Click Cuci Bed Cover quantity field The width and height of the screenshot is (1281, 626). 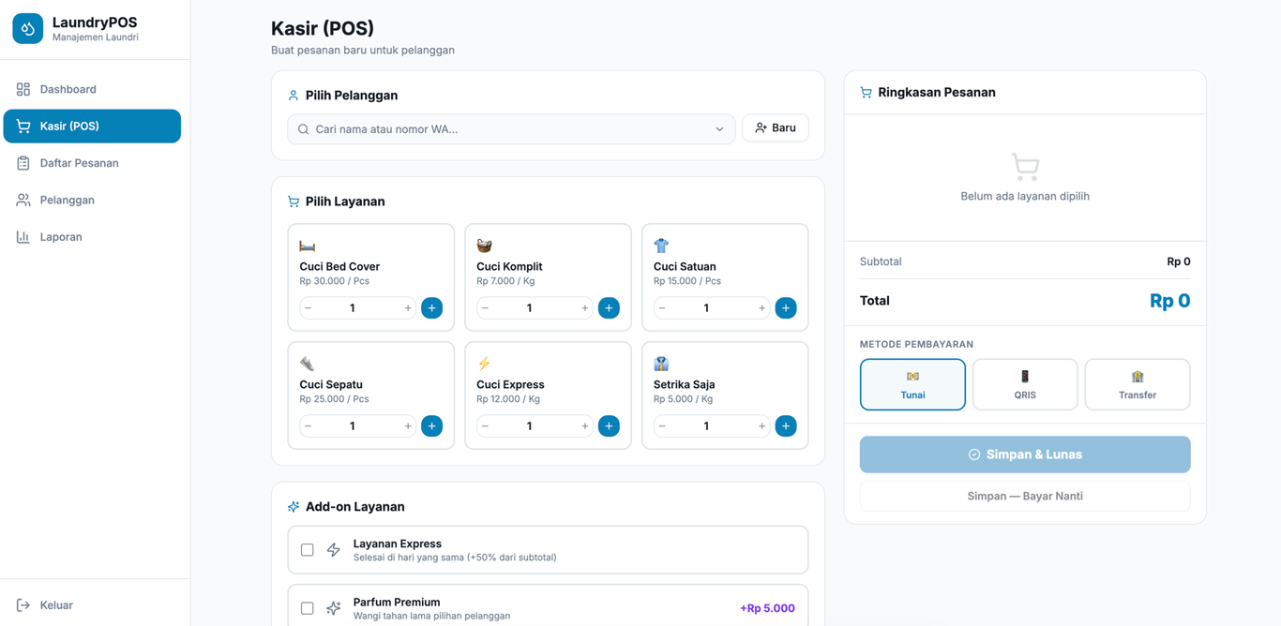[x=353, y=308]
